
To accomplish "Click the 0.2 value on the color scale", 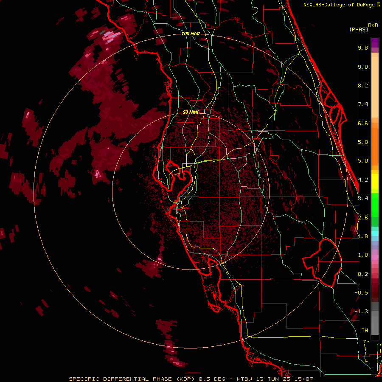I will click(363, 274).
